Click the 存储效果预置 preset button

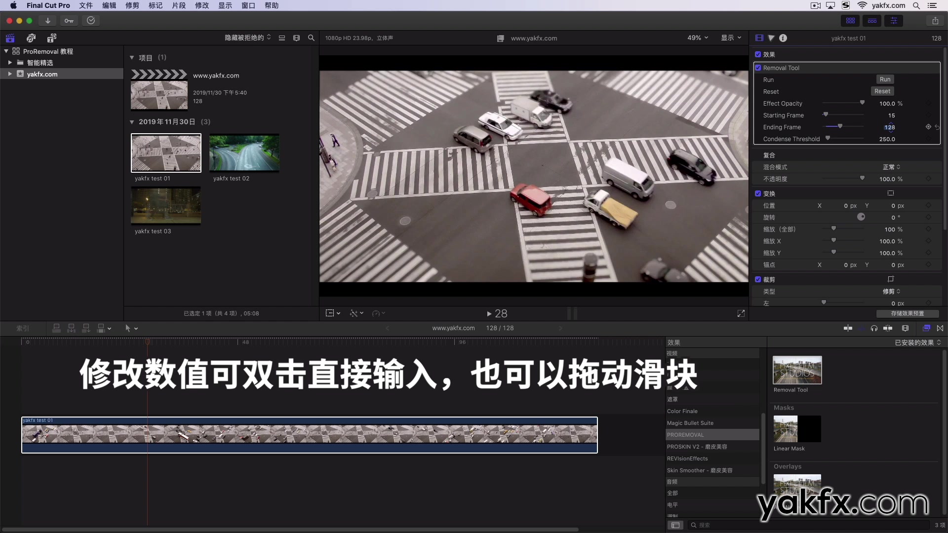[x=907, y=314]
